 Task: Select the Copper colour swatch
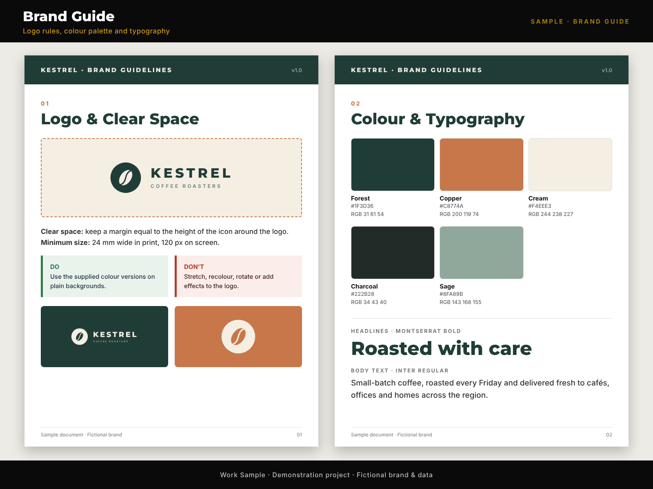click(482, 165)
